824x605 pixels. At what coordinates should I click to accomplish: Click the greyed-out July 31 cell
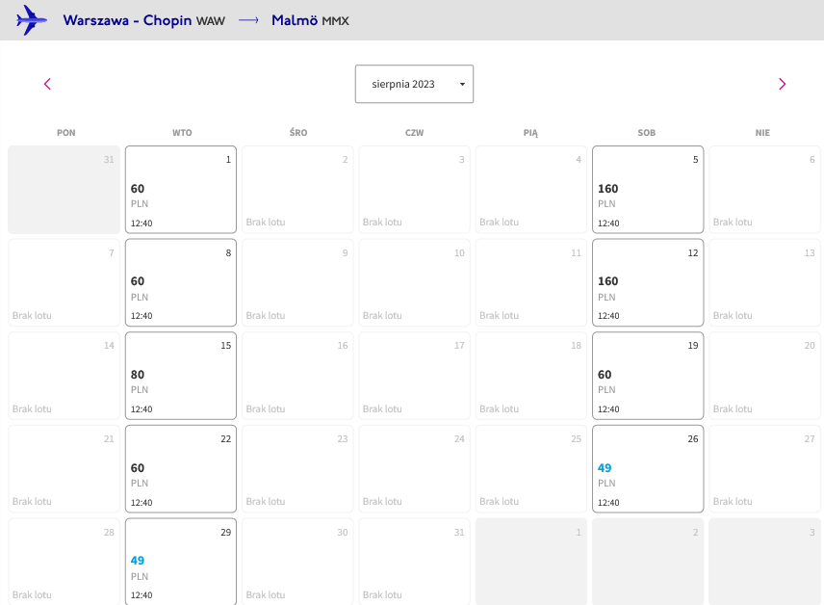point(64,190)
